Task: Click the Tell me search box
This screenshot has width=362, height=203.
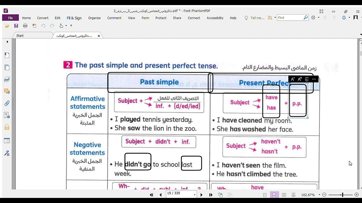Action: (254, 18)
